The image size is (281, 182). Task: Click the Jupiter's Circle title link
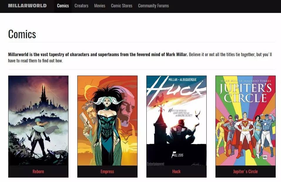coord(245,171)
